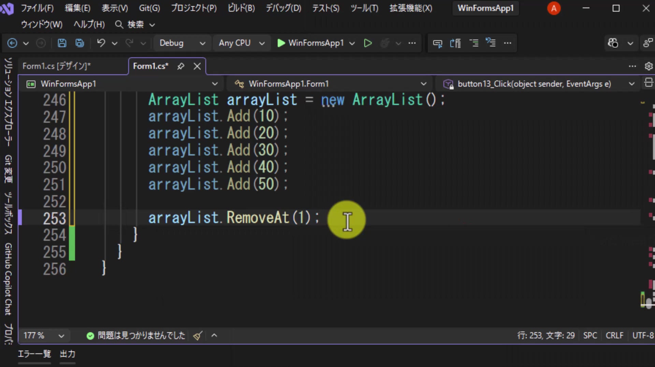Open the account profile badge A
Screen dimensions: 655x367
(554, 8)
